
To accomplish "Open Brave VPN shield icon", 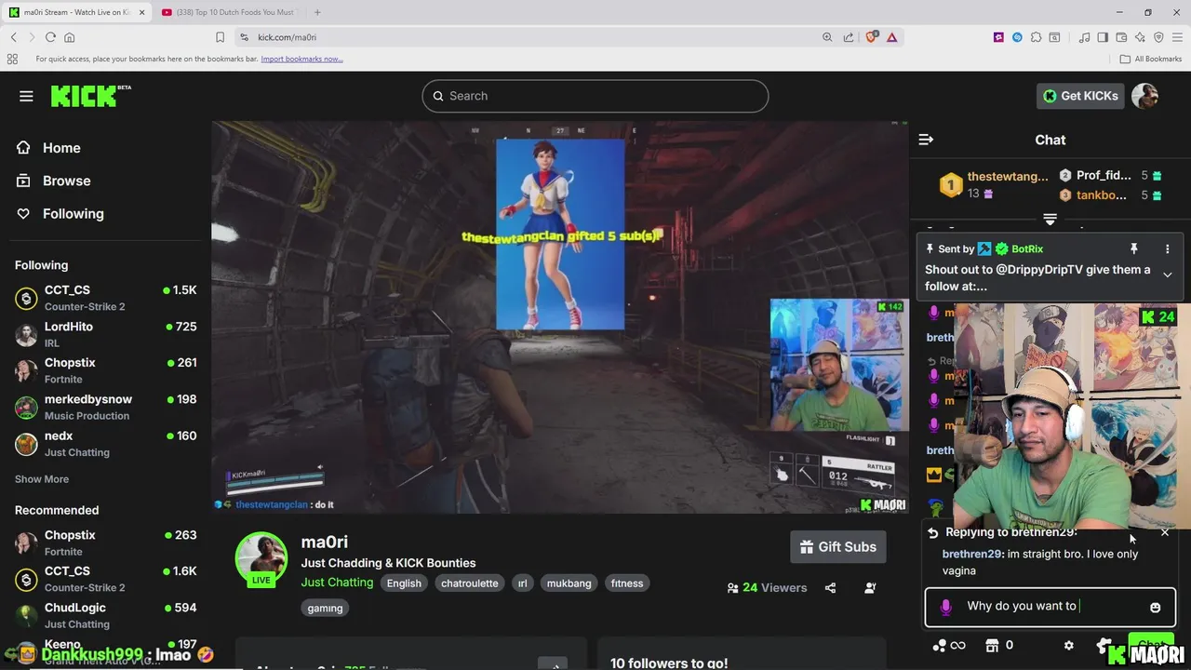I will point(1158,37).
